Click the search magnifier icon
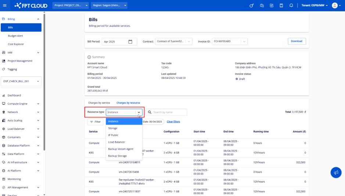 150,112
